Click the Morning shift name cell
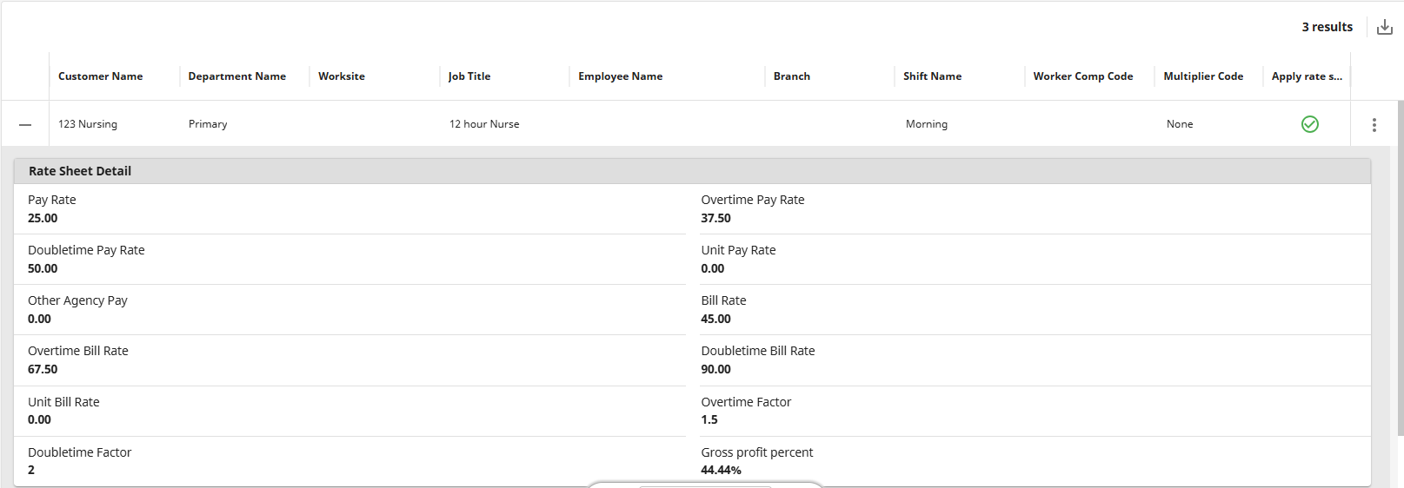The height and width of the screenshot is (488, 1404). pos(927,124)
